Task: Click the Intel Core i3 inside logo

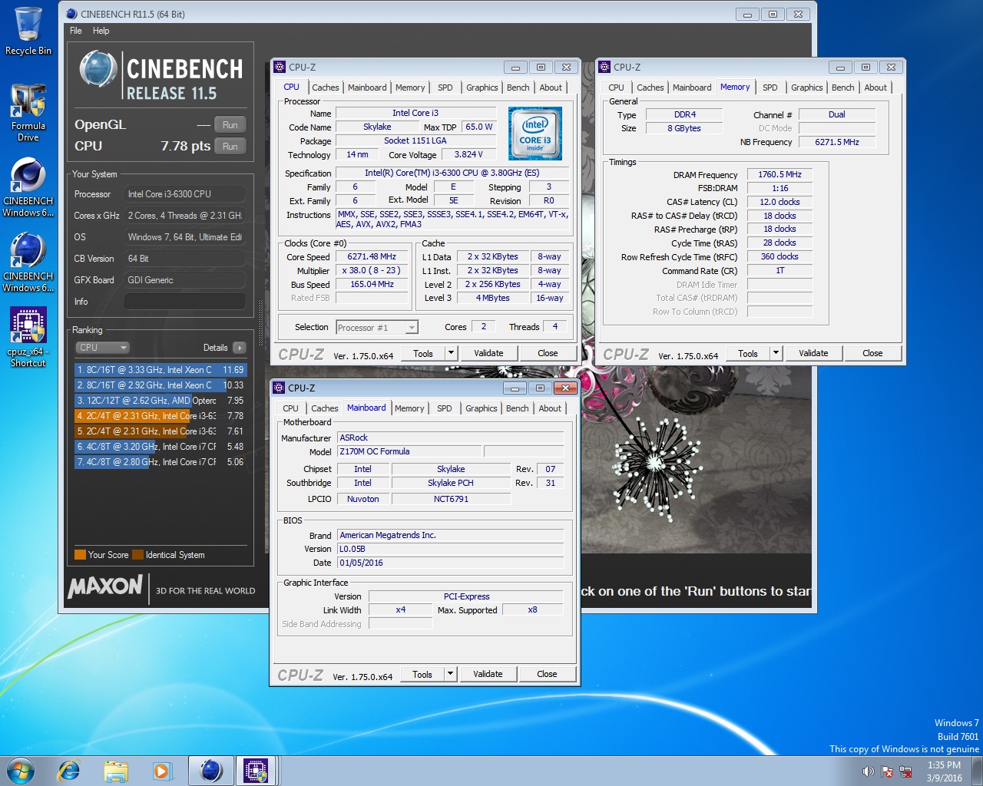Action: 535,134
